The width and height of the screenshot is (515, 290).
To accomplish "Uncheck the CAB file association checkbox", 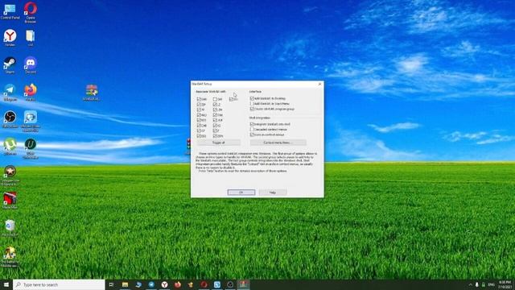I will click(199, 126).
